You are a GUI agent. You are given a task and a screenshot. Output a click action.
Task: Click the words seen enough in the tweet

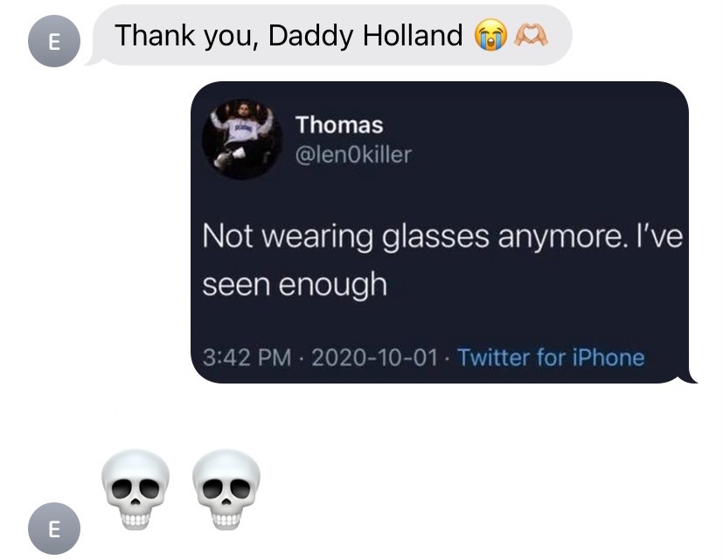coord(294,285)
